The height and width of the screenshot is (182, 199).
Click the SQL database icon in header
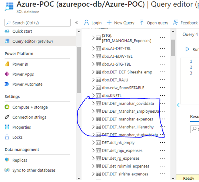click(x=9, y=6)
